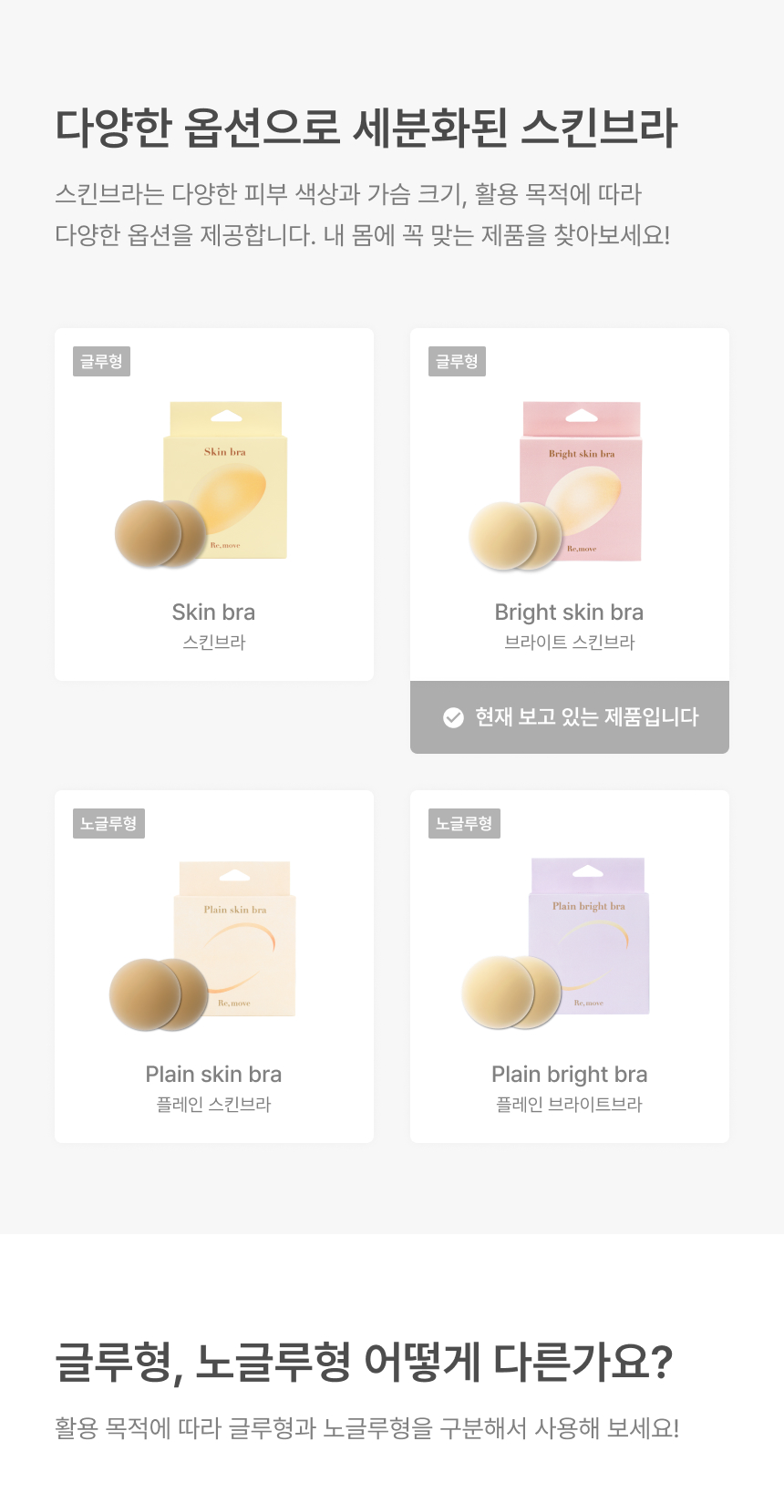This screenshot has height=1503, width=784.
Task: Open the Plain bright bra title link
Action: point(569,1075)
